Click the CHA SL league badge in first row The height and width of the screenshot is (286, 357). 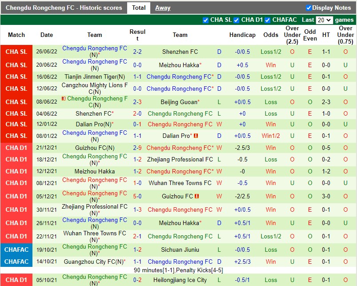coord(16,51)
